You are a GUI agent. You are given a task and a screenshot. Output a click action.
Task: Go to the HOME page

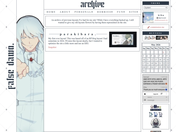(x=51, y=12)
